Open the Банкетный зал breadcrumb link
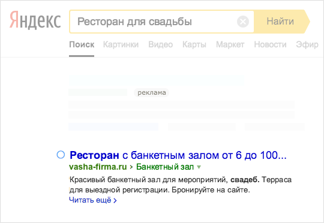 point(165,167)
